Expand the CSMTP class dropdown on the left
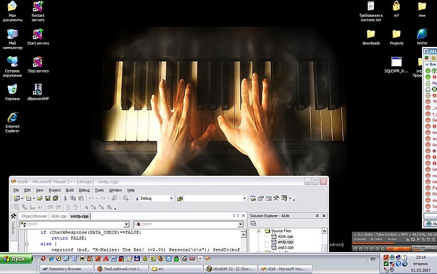The height and width of the screenshot is (274, 437). (126, 223)
